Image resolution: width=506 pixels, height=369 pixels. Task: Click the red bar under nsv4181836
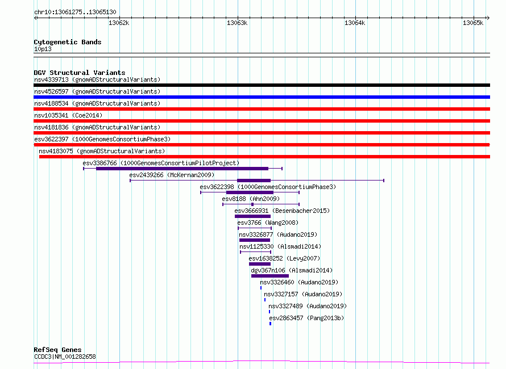(x=262, y=133)
